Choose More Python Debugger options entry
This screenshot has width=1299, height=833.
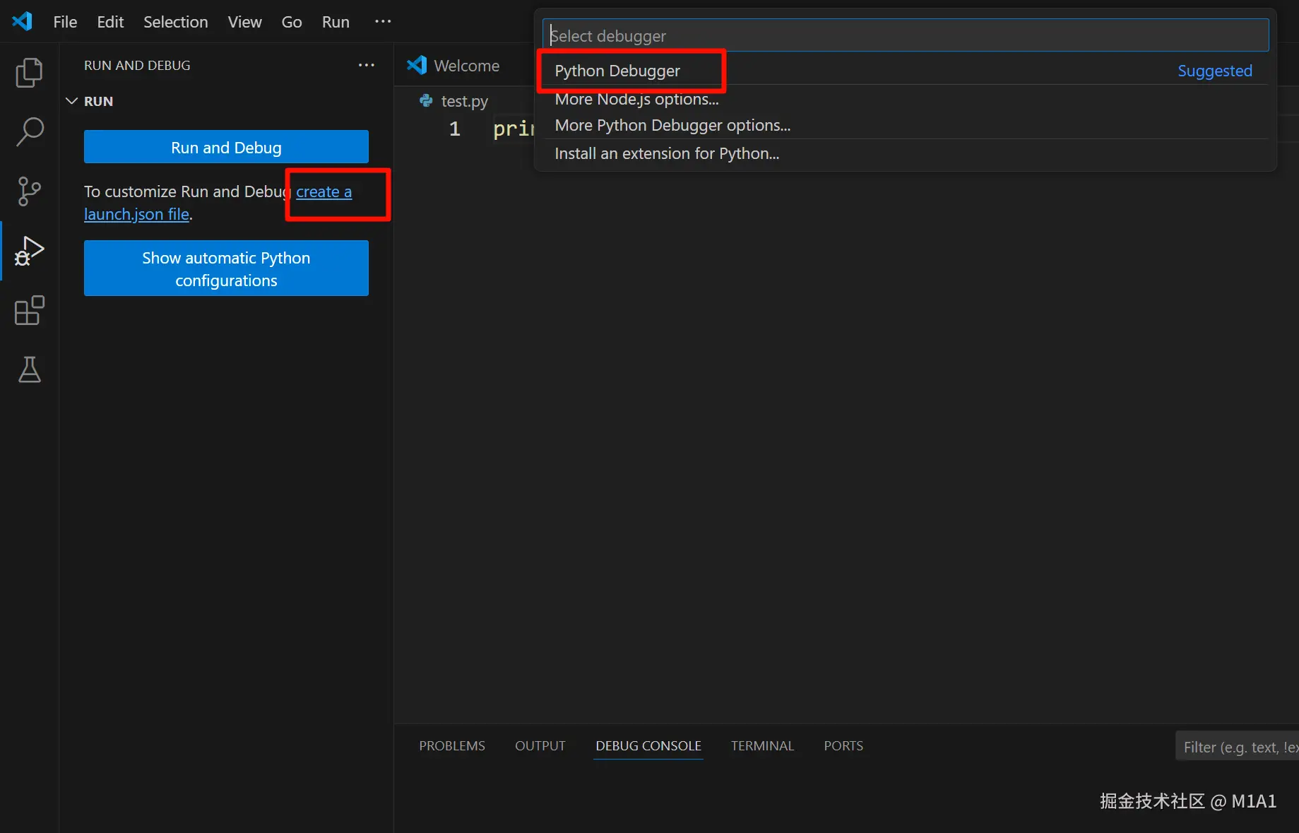pos(905,126)
